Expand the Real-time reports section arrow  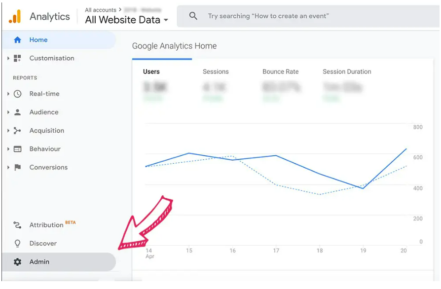(8, 94)
